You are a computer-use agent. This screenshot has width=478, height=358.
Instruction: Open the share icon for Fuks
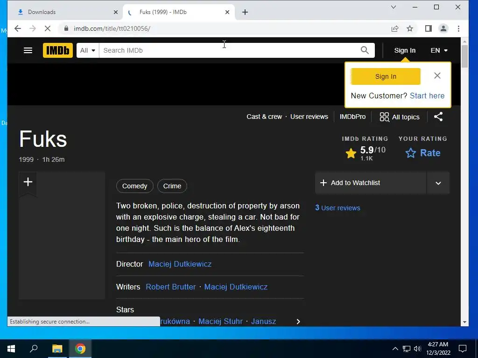point(438,117)
